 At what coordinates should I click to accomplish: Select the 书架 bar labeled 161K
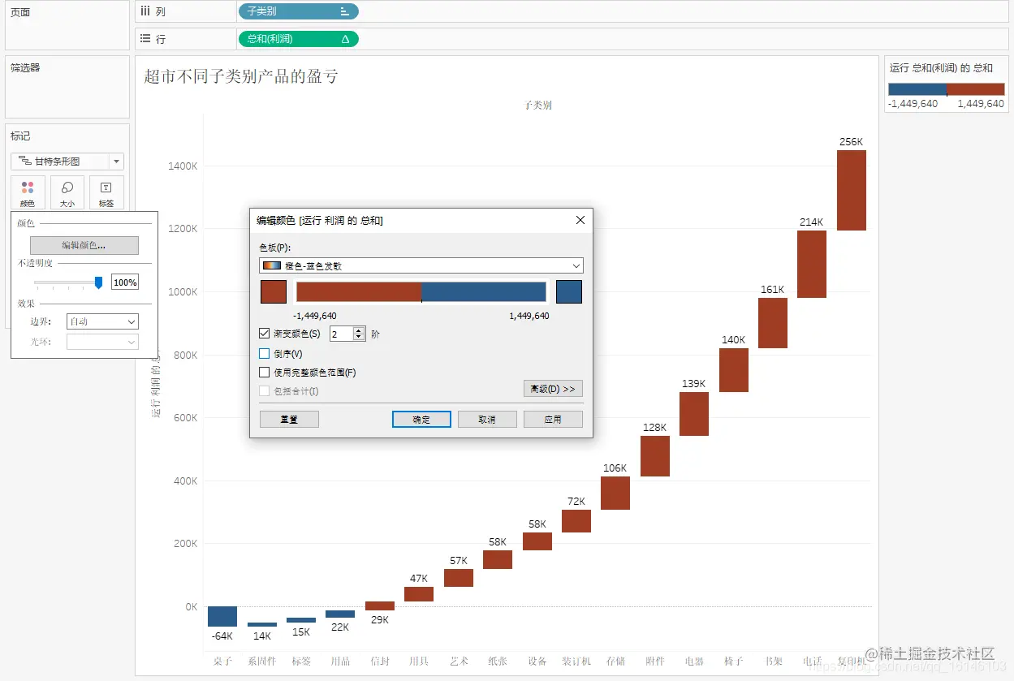[773, 323]
